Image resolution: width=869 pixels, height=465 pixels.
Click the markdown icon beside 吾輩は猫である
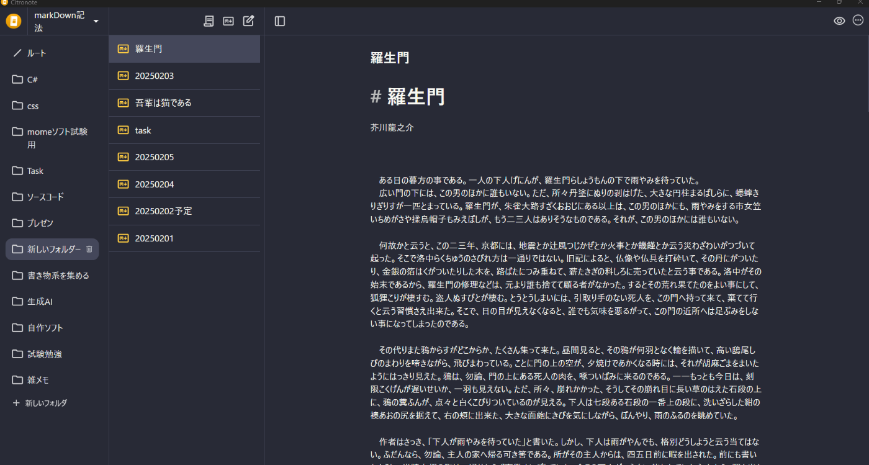click(x=123, y=102)
